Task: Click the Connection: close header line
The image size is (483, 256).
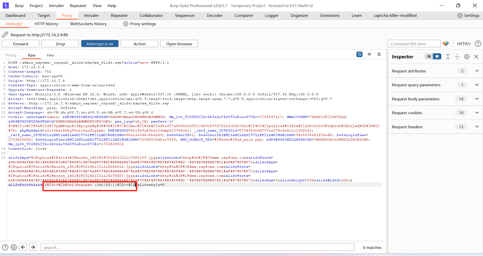Action: 27,148
